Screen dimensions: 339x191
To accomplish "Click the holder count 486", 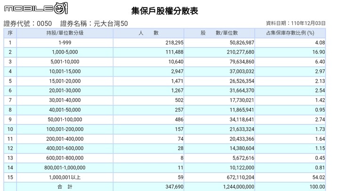I will (179, 120).
